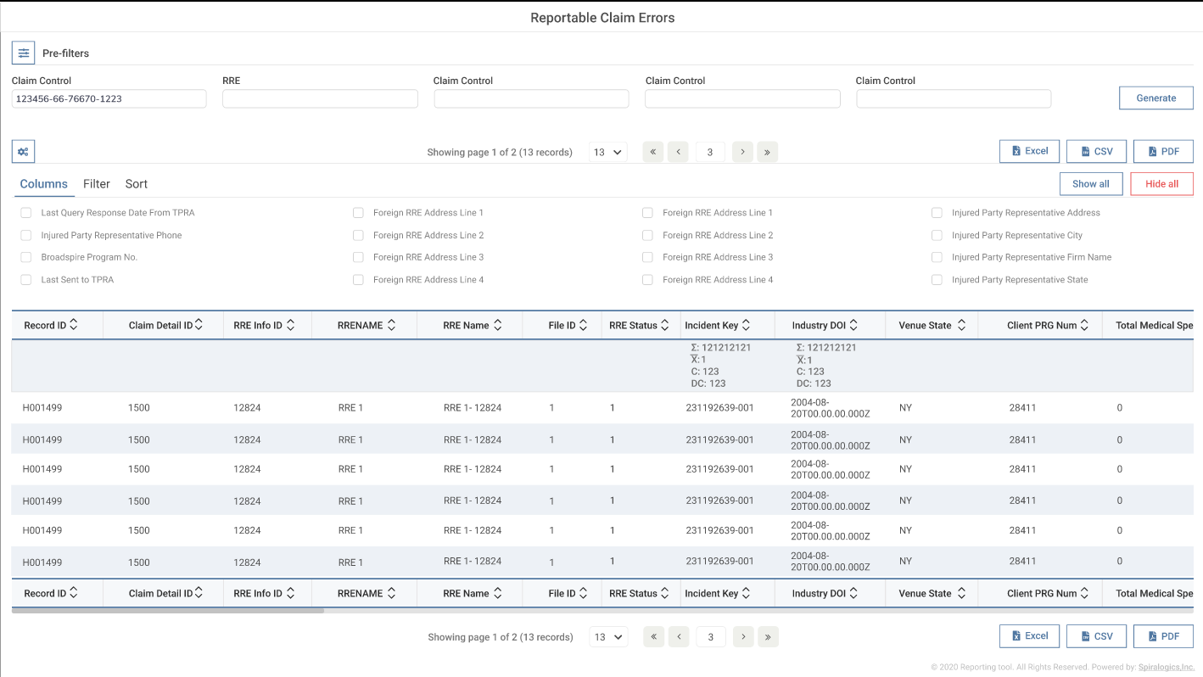Click the red Hide all button
Viewport: 1203px width, 677px height.
click(1161, 184)
